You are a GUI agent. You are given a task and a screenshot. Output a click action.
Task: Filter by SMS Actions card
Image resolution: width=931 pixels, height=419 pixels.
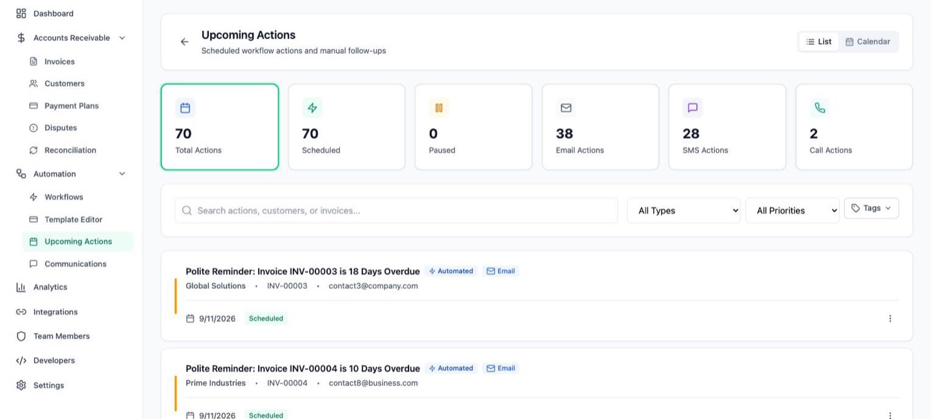(727, 127)
